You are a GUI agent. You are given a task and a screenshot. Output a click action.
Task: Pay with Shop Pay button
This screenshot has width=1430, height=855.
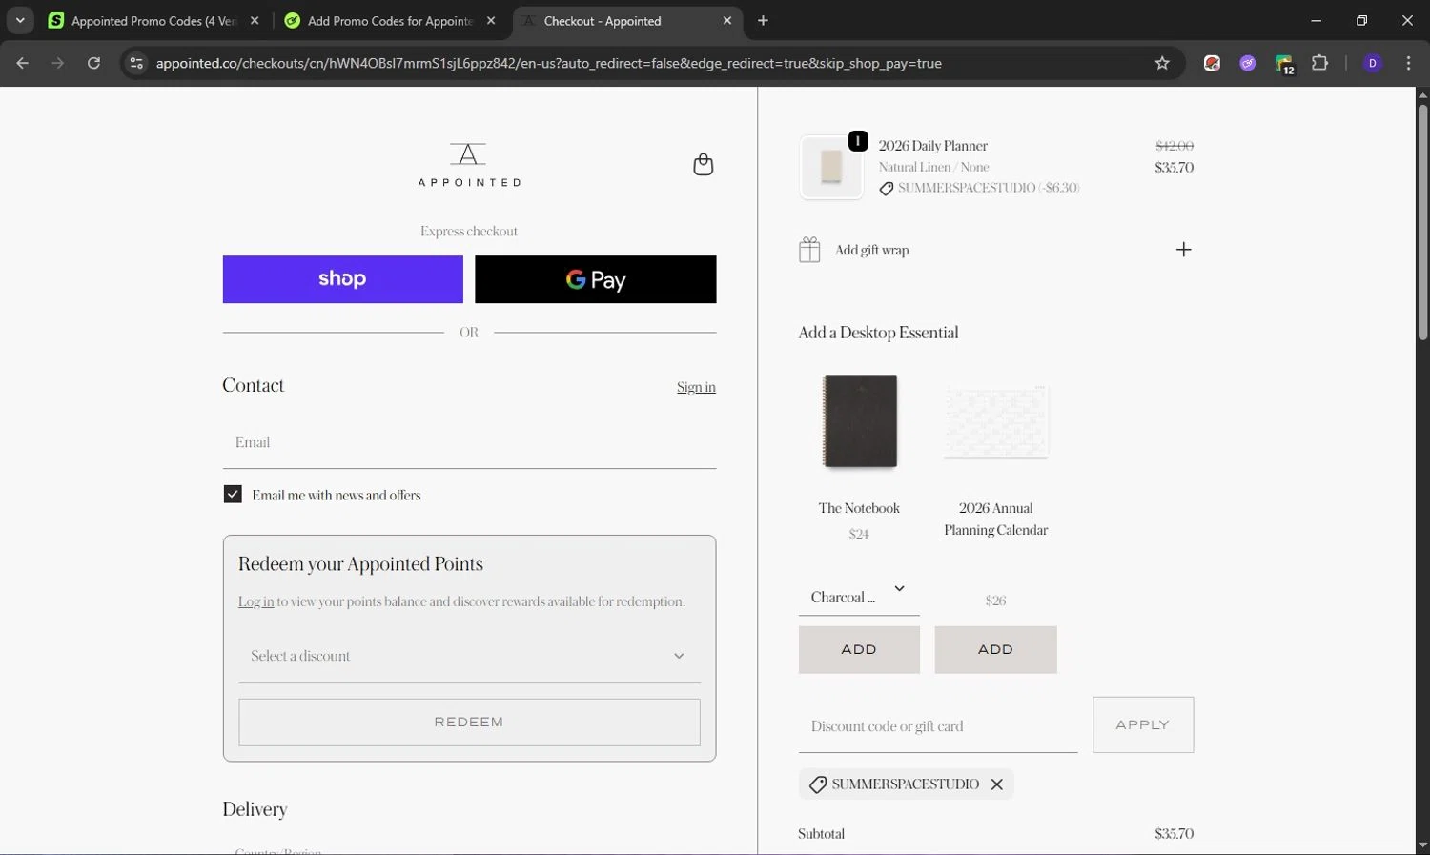[x=343, y=279]
